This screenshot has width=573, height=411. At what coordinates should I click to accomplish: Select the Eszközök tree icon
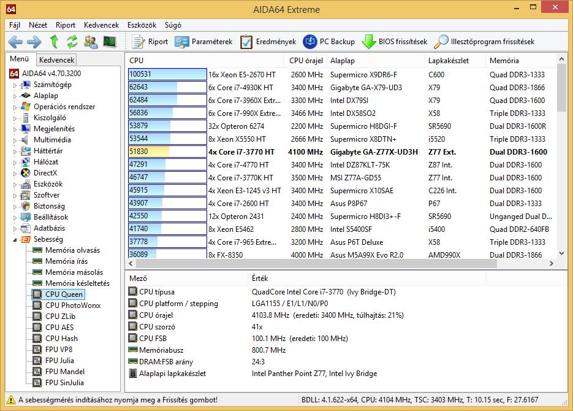tap(26, 184)
